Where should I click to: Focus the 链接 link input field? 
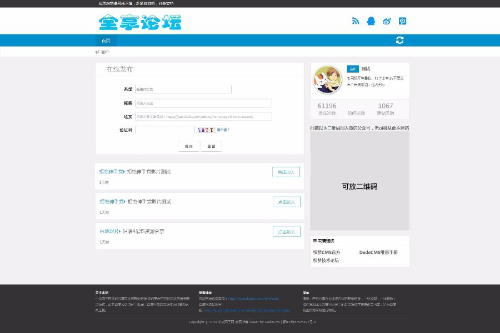pyautogui.click(x=203, y=117)
